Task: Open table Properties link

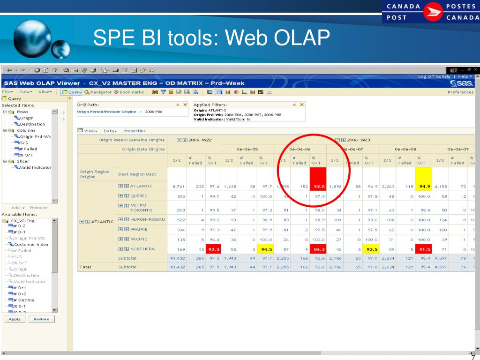Action: coord(135,131)
